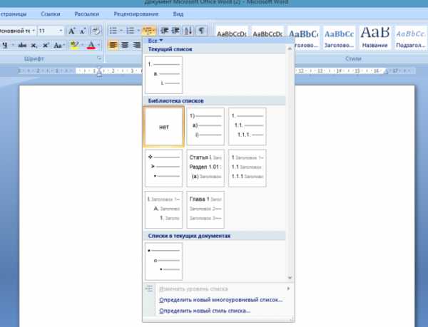Select the 1. 1.1. 1.1.1. list format
The image size is (428, 327).
click(247, 126)
